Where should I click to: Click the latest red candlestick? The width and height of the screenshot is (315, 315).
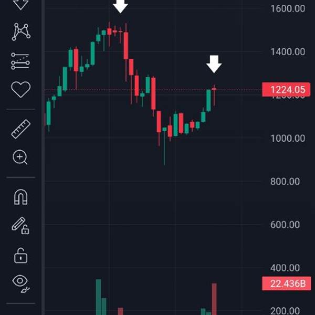[x=214, y=95]
